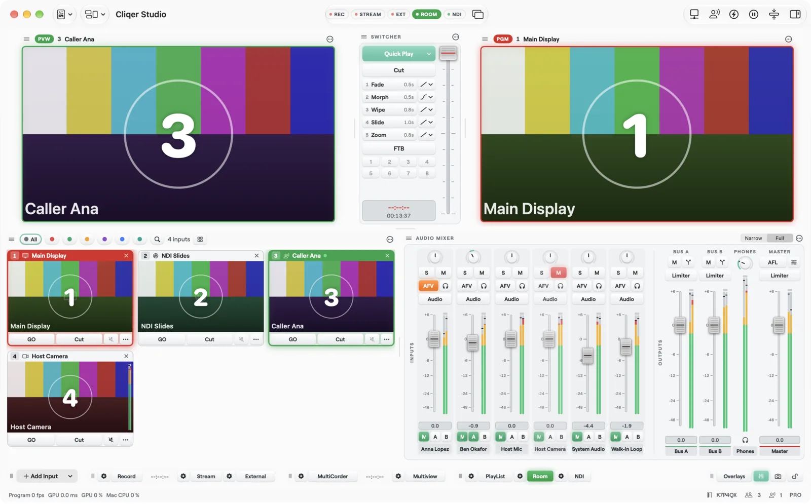Monitor Anna Lopez channel with headphones
Viewport: 811px width, 504px height.
(x=445, y=286)
